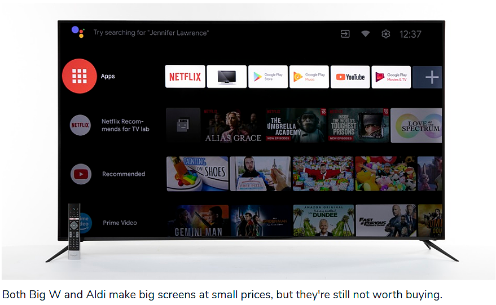Viewport: 496px width, 305px height.
Task: Select the Prime Video row label
Action: (120, 223)
